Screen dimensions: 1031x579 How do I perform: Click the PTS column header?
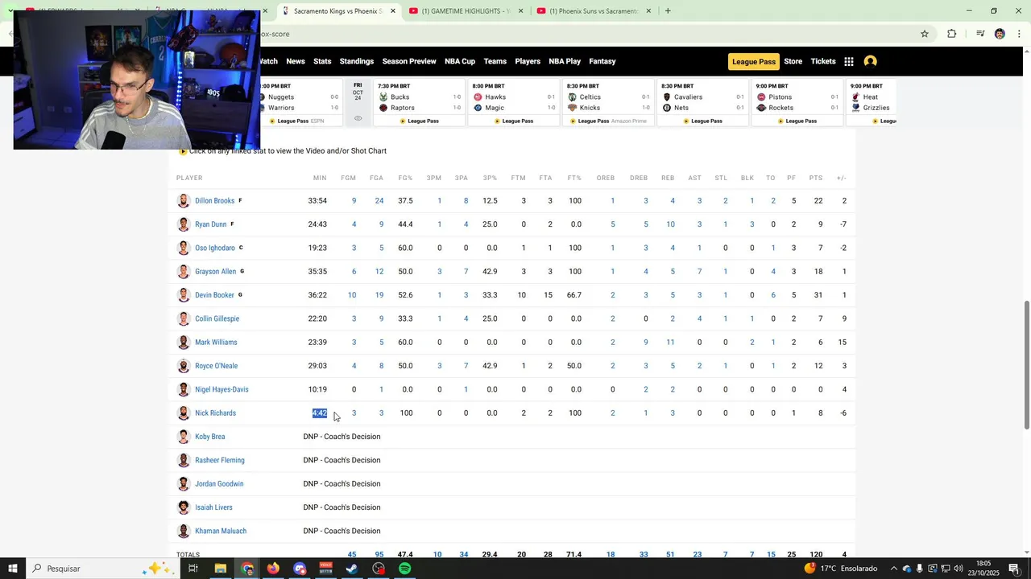[x=816, y=178]
